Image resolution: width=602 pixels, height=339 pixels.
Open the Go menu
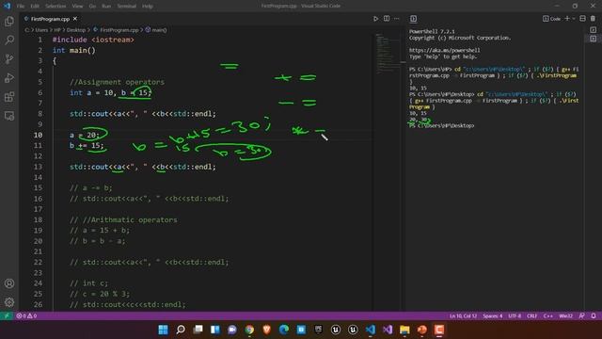pos(92,7)
